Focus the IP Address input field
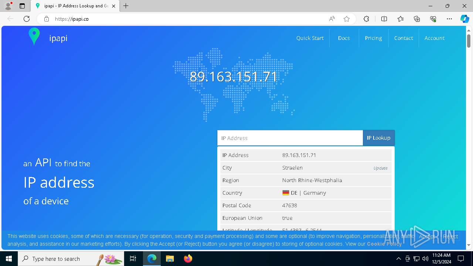The image size is (473, 266). click(290, 138)
